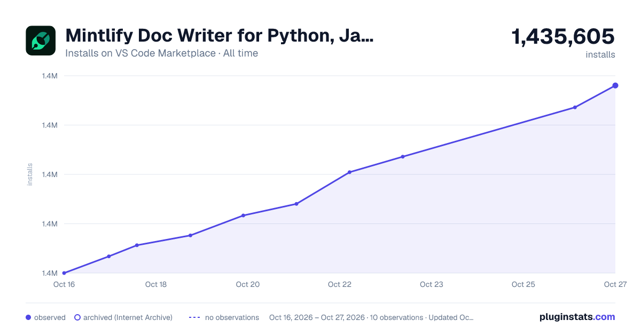Click the Oct 16 axis label

click(x=64, y=284)
